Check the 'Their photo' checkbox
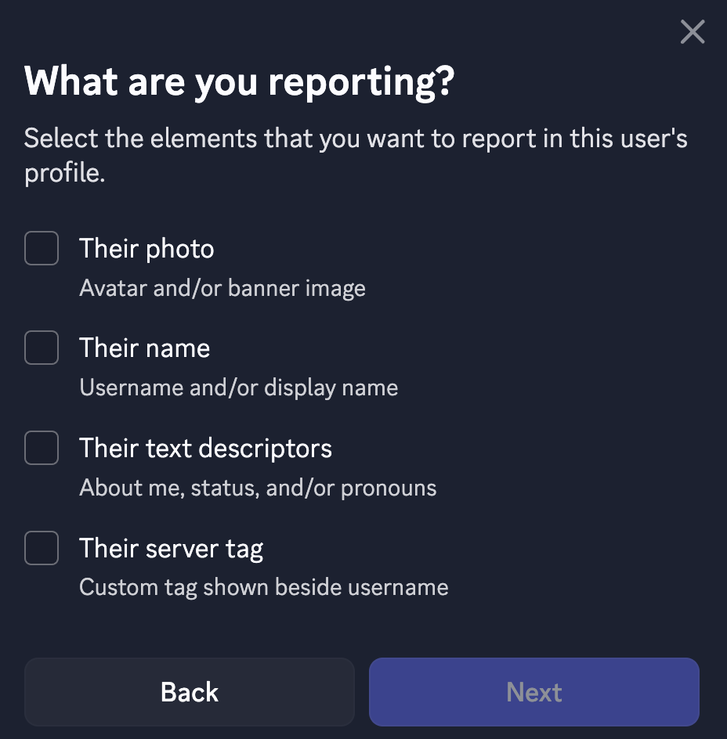The width and height of the screenshot is (727, 739). [x=42, y=248]
